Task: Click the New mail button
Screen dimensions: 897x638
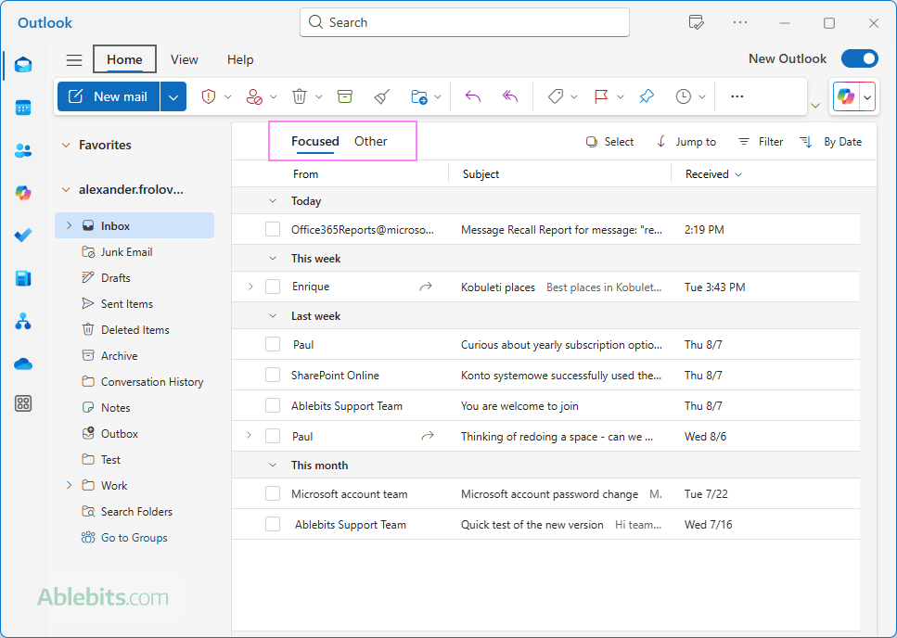Action: coord(109,96)
